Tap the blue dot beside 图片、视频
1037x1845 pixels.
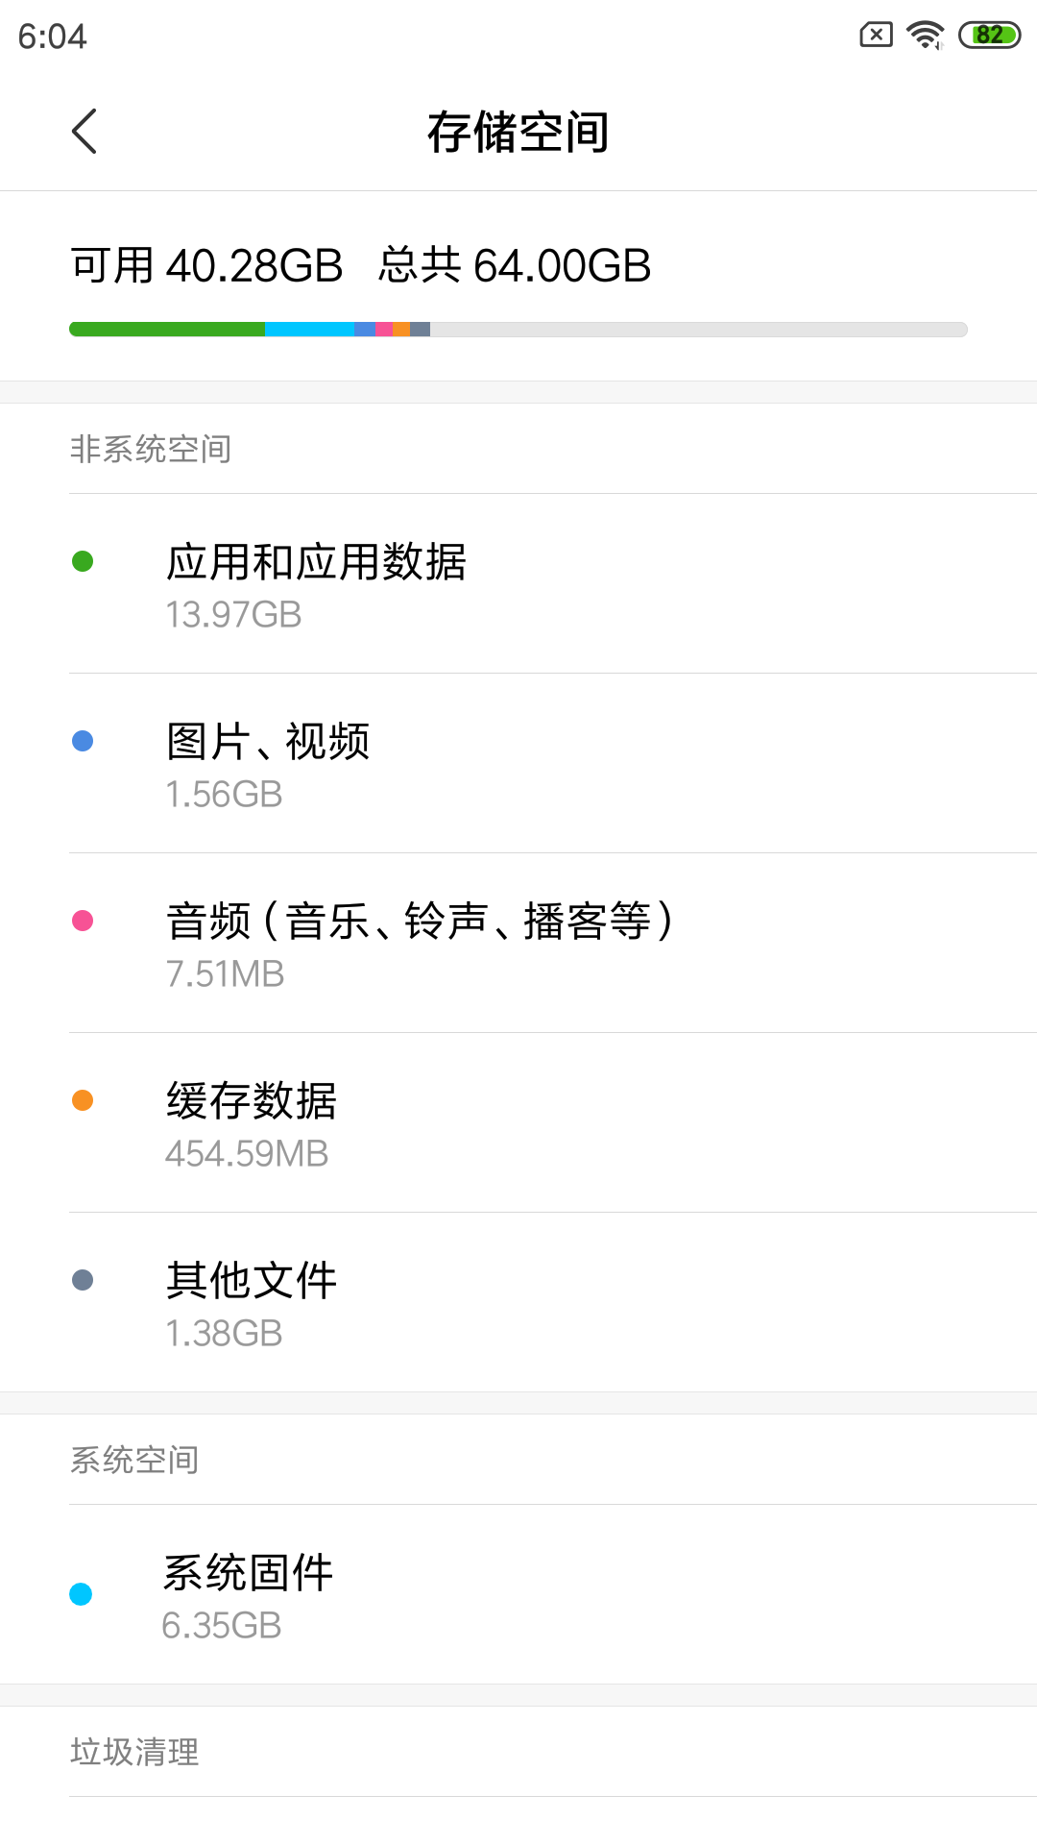click(83, 741)
